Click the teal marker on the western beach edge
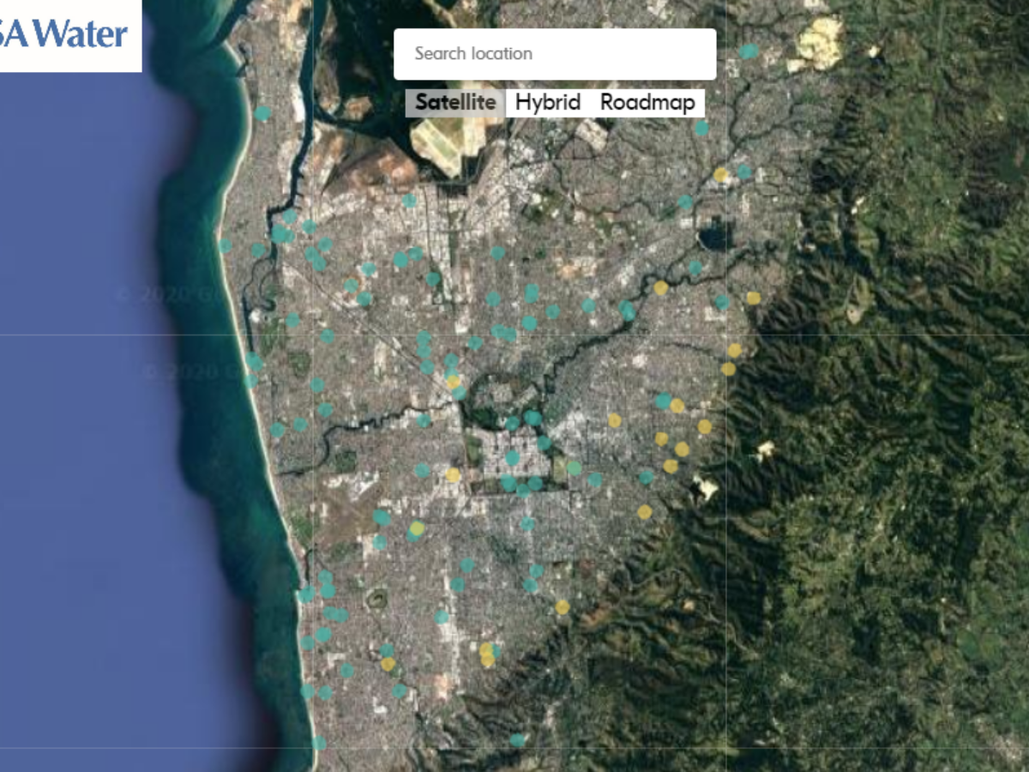 coord(225,246)
